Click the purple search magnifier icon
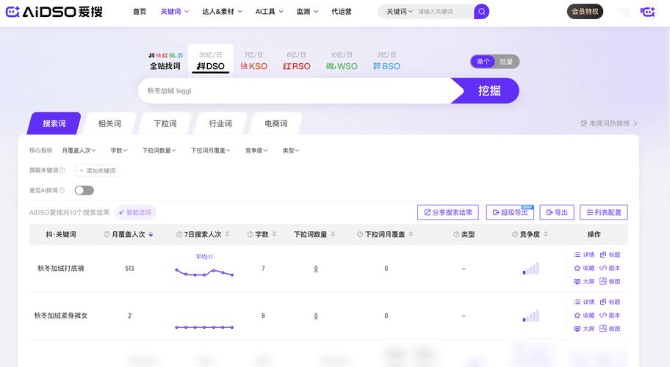This screenshot has width=670, height=367. coord(481,12)
